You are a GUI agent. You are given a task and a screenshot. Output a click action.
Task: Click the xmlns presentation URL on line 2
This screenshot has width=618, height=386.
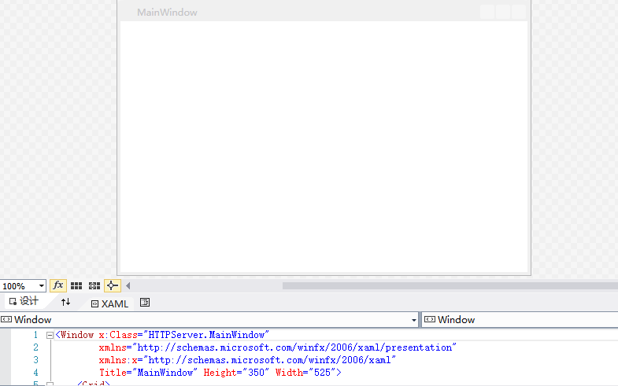coord(296,347)
